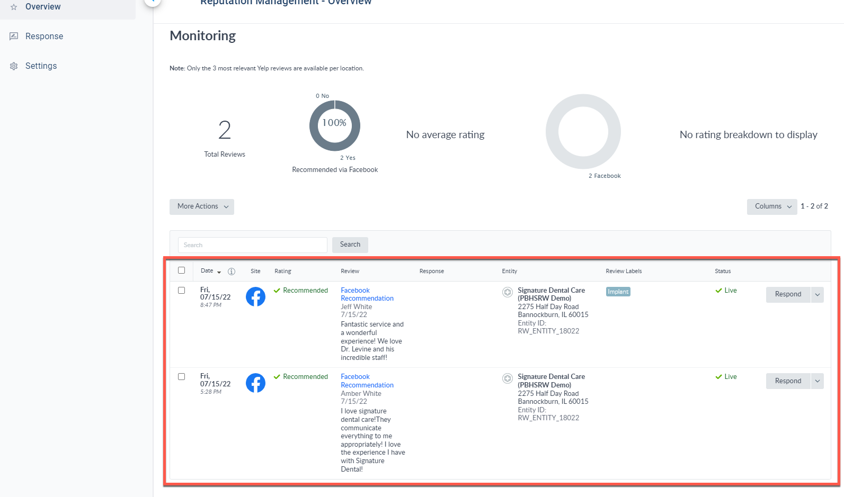Respond to the Jeff White review
This screenshot has height=497, width=844.
pos(788,294)
